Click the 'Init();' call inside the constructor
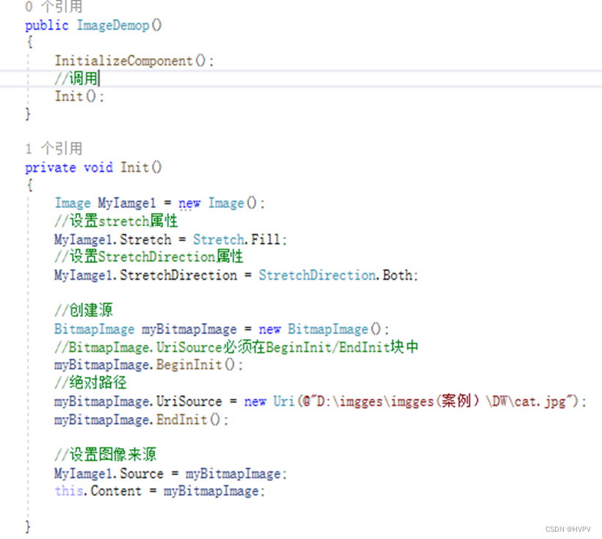Image resolution: width=602 pixels, height=539 pixels. (x=79, y=96)
